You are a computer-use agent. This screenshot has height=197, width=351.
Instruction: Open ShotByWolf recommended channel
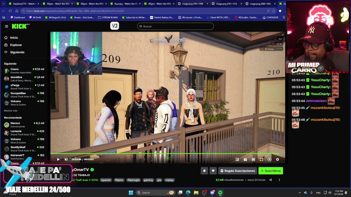[24, 149]
